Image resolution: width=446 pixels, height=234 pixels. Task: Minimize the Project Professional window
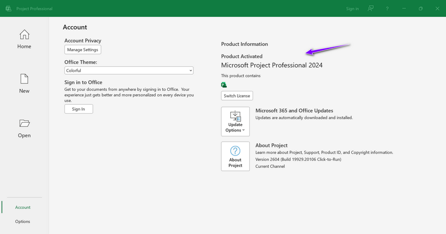point(404,9)
